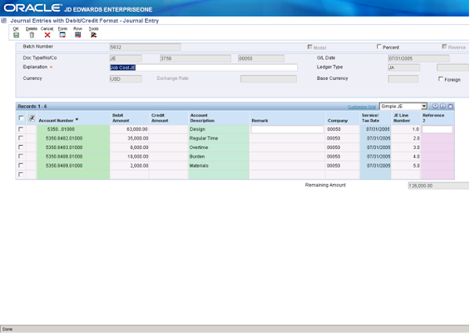Click the Design description cell

(219, 129)
